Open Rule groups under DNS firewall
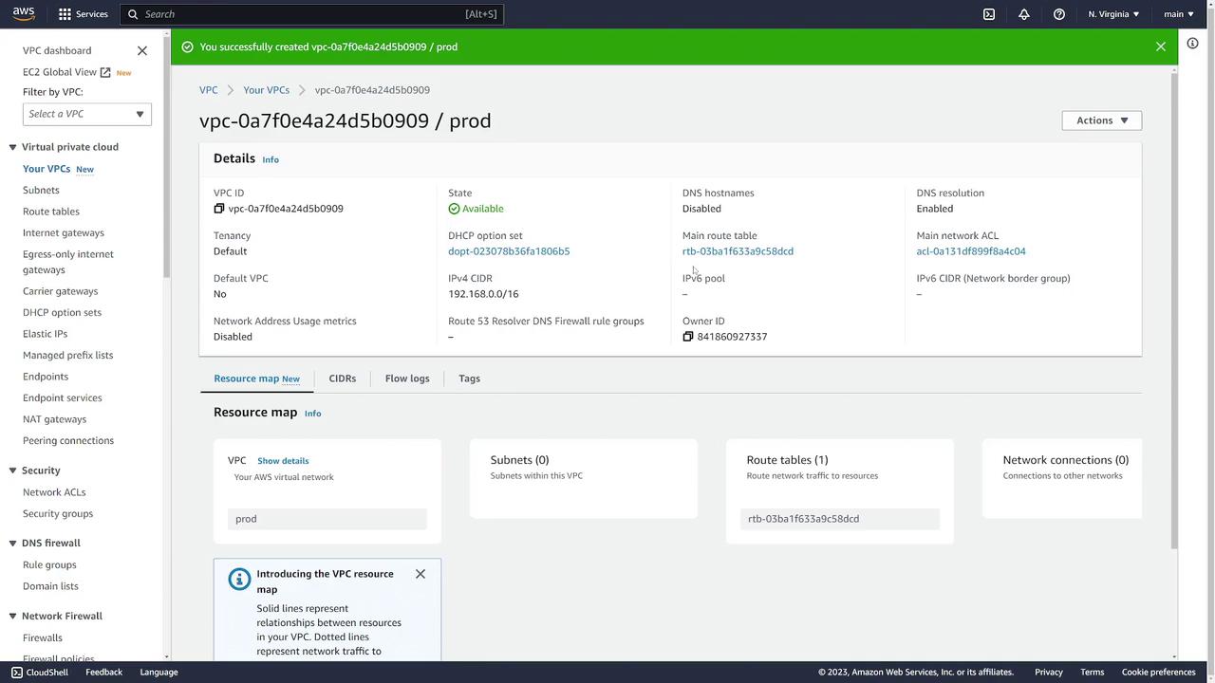Viewport: 1215px width, 683px height. click(x=49, y=564)
